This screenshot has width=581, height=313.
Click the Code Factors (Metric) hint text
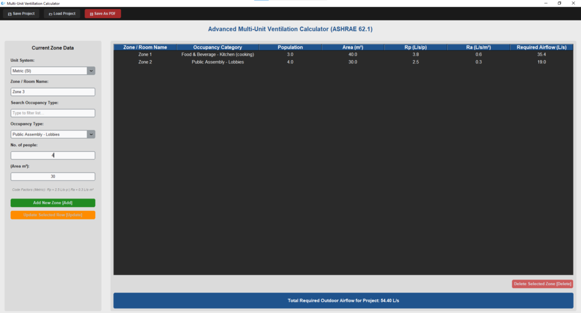tap(53, 189)
